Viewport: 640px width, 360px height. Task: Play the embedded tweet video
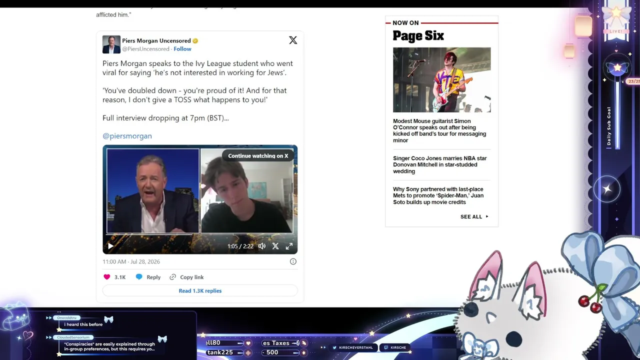[110, 246]
